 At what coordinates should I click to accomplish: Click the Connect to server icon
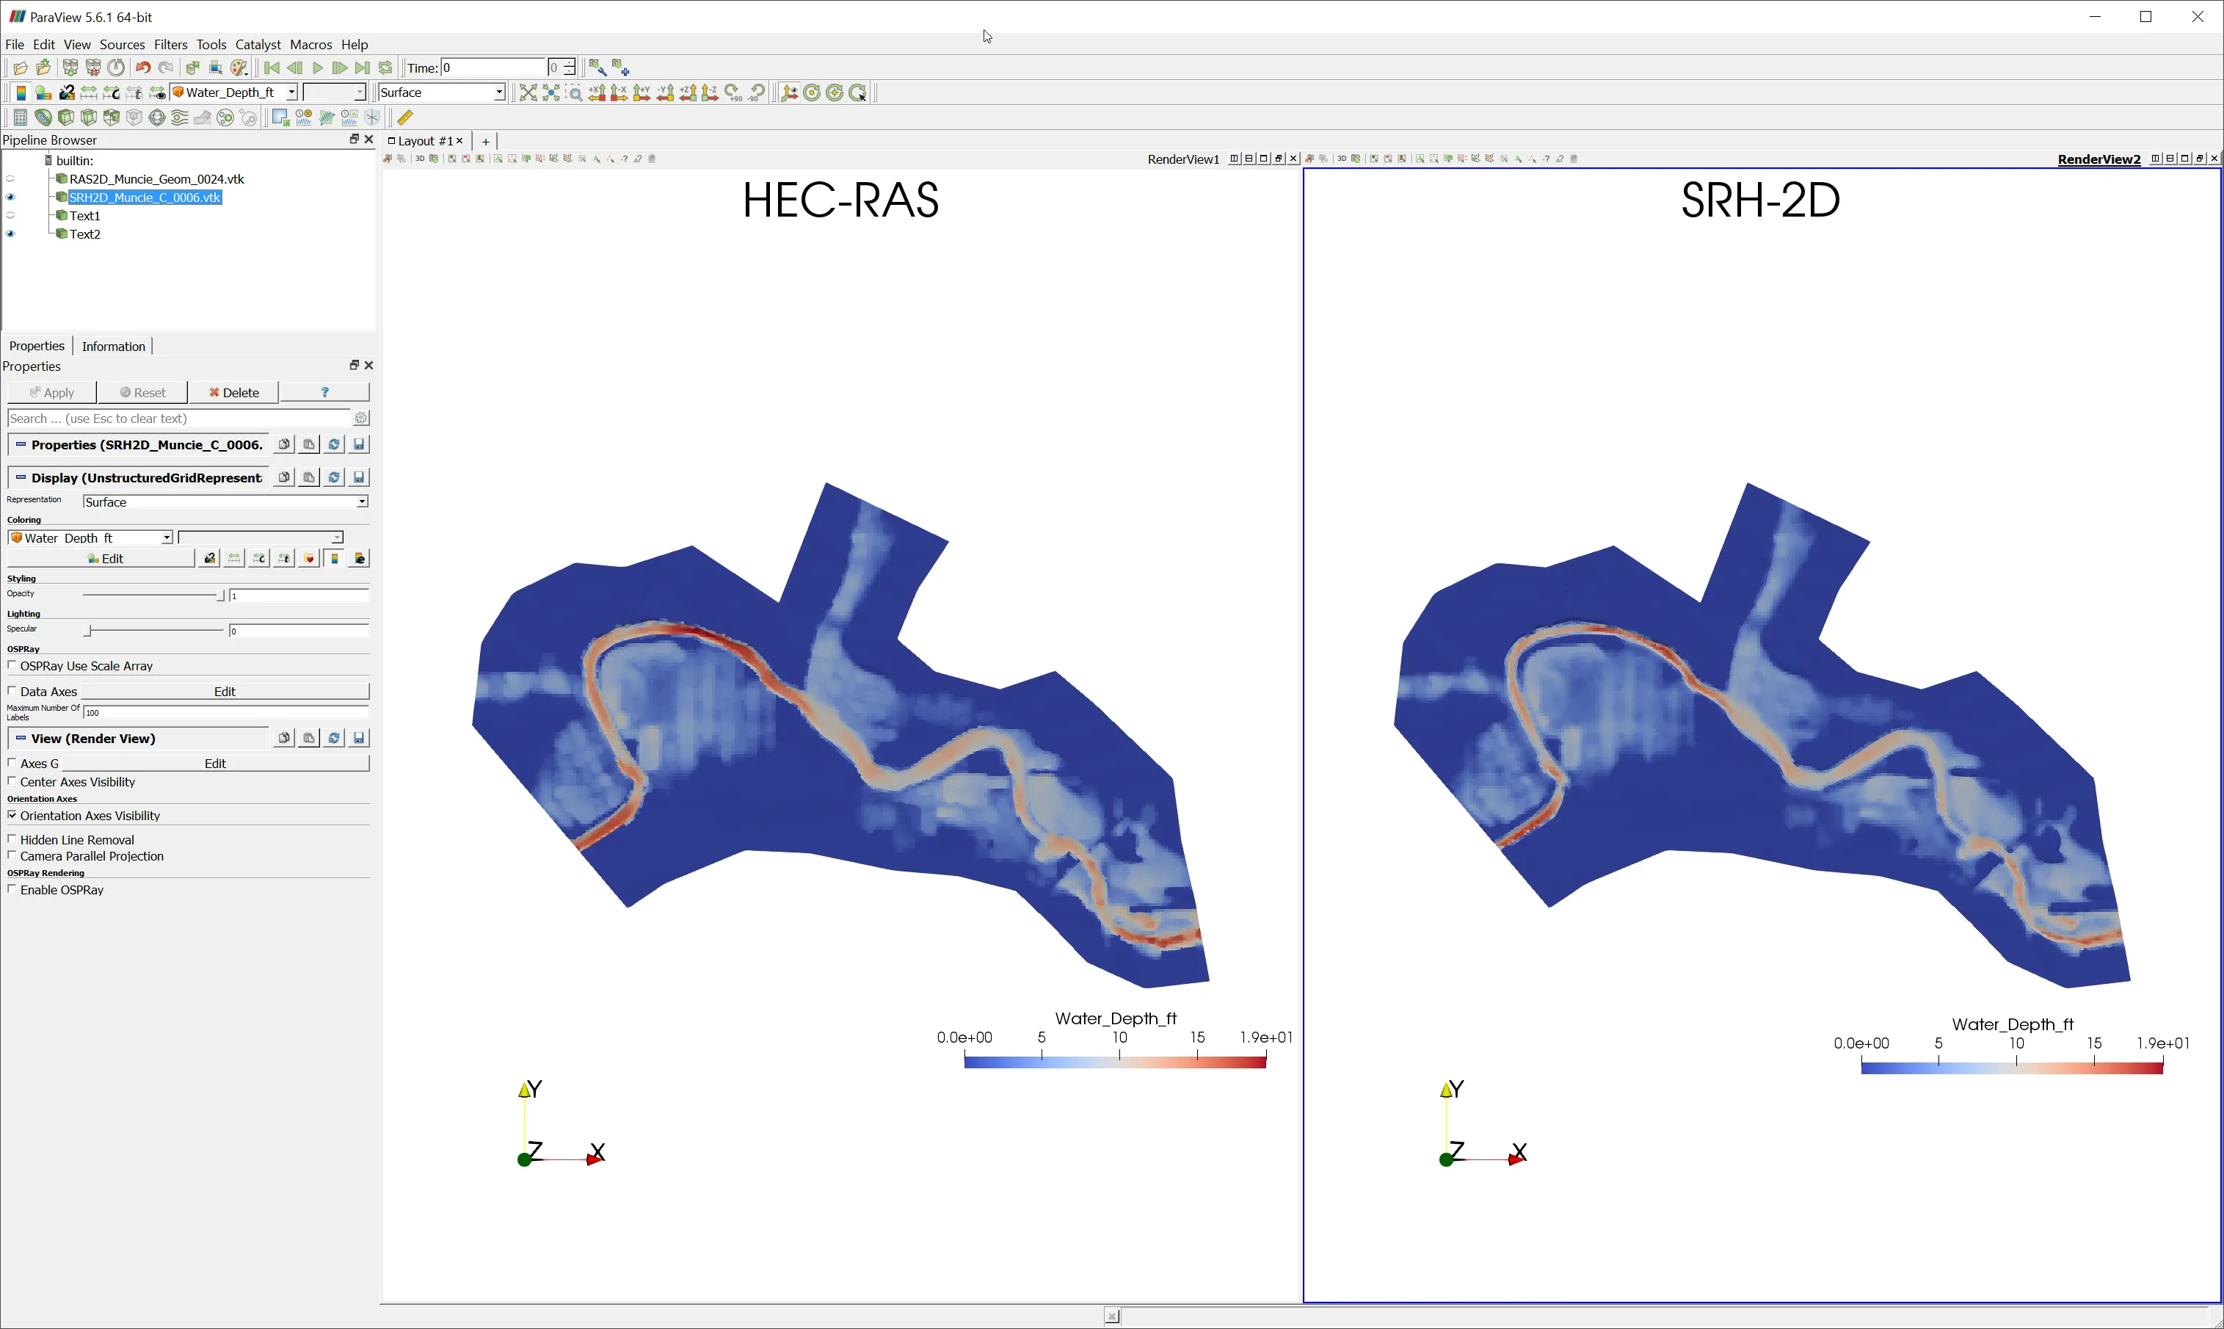[70, 68]
